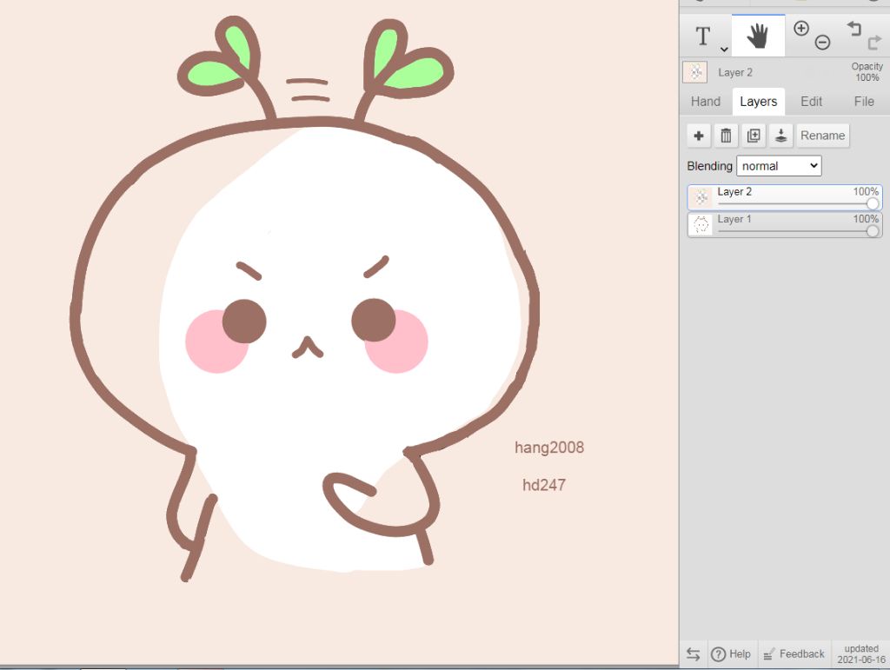Open the Blending mode dropdown
Image resolution: width=890 pixels, height=670 pixels.
[779, 166]
